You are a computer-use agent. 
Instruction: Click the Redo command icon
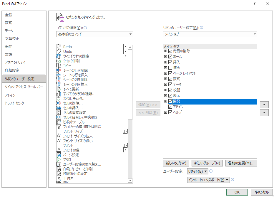[x=59, y=47]
